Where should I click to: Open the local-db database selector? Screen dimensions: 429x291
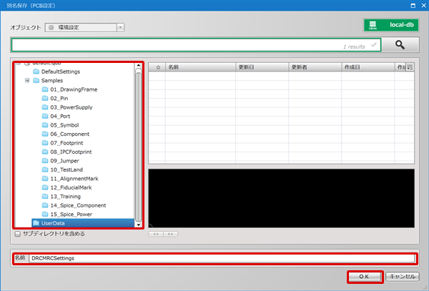click(x=391, y=25)
